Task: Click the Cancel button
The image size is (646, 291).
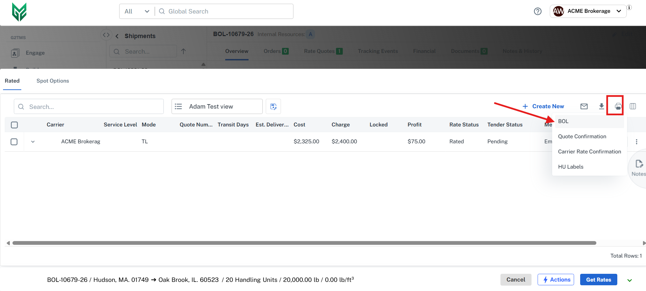Action: coord(516,280)
